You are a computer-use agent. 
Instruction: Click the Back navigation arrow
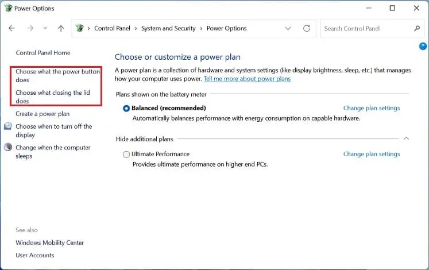point(12,28)
